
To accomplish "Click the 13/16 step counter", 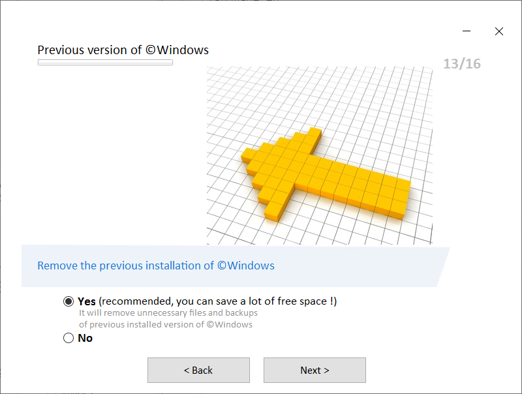I will (x=462, y=64).
